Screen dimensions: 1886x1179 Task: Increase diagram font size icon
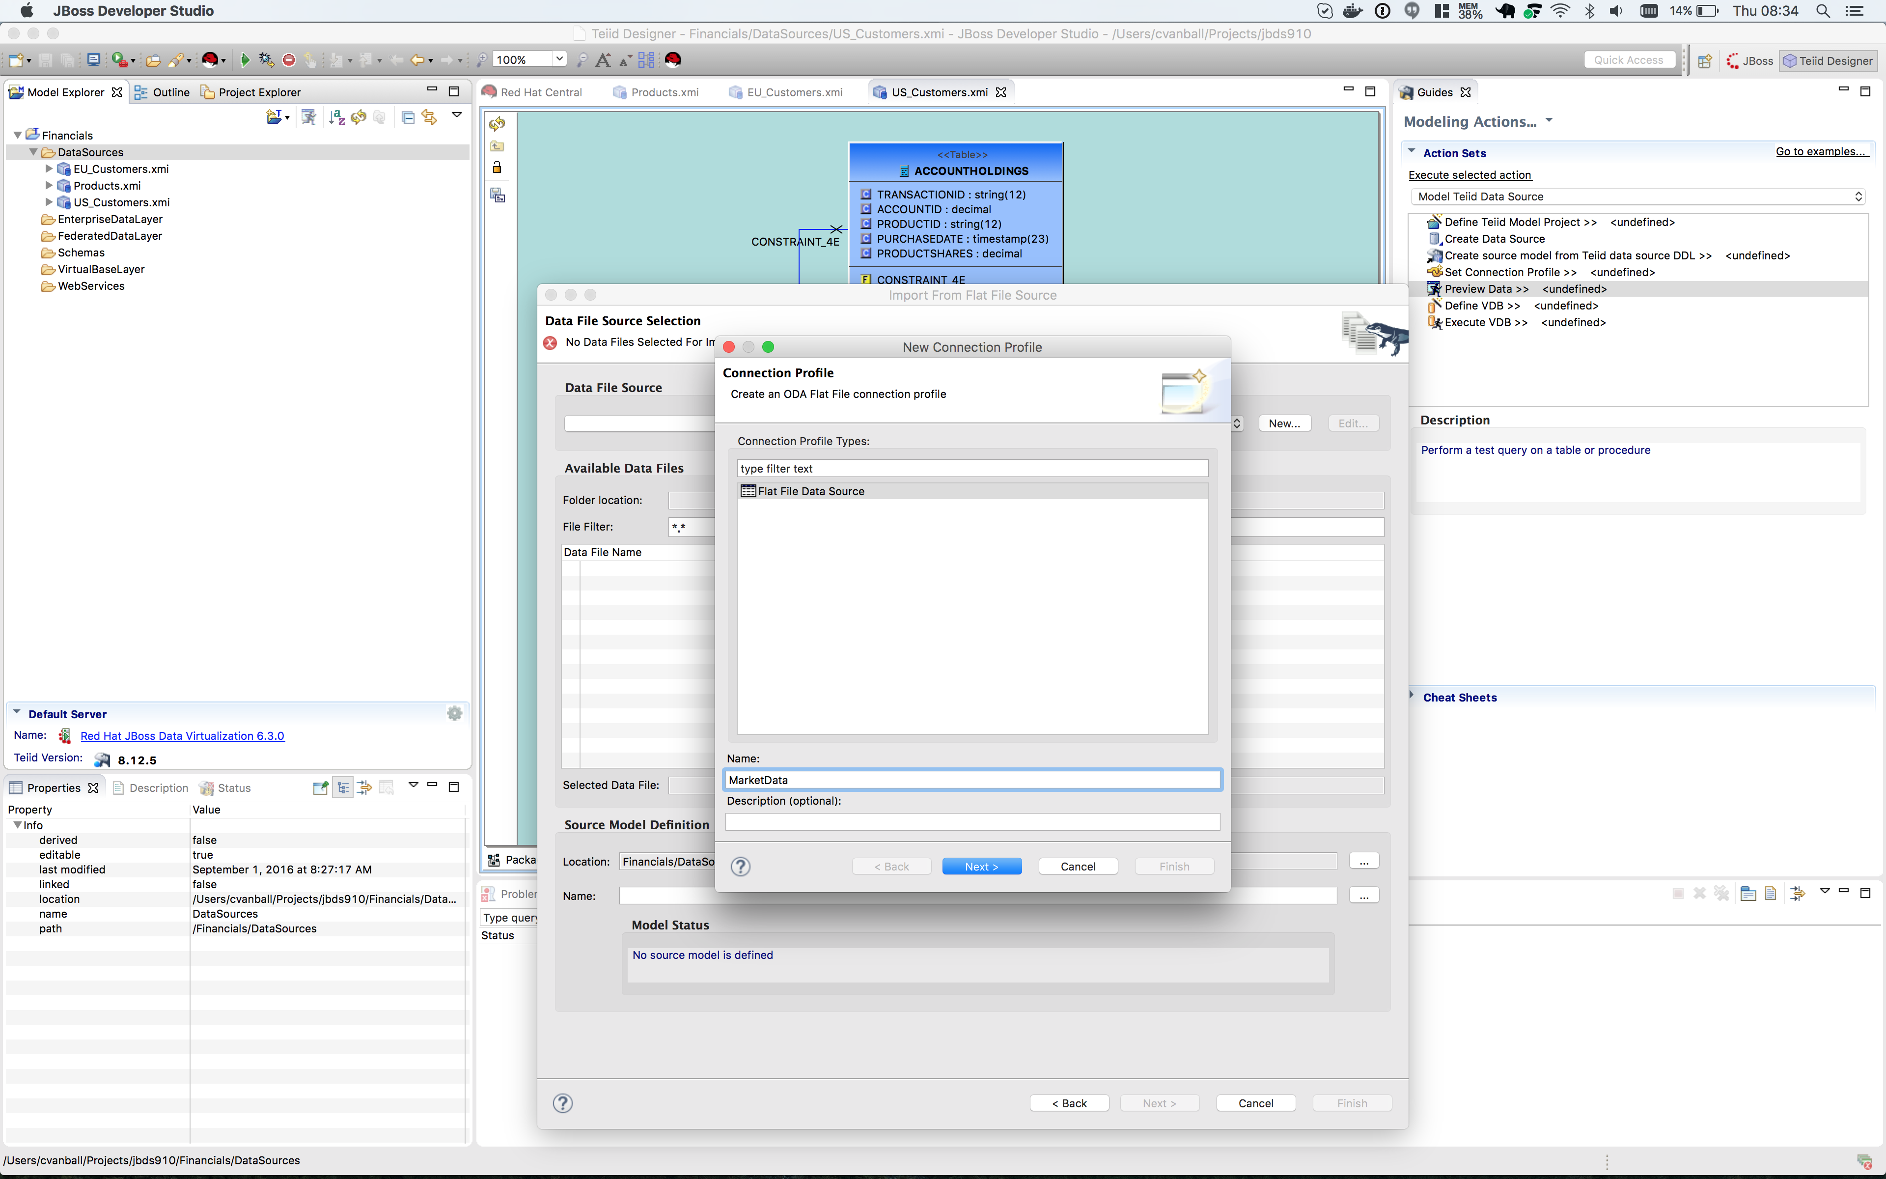[603, 60]
